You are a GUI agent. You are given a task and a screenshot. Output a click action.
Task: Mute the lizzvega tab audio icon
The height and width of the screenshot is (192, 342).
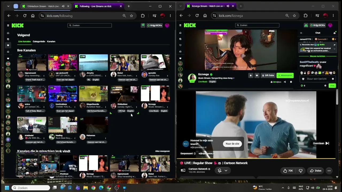tap(228, 6)
